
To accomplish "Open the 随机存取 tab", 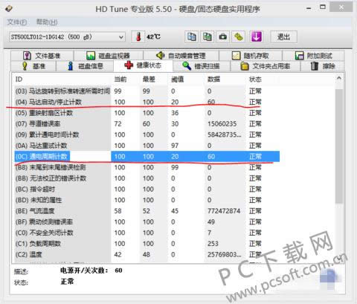I will 251,56.
